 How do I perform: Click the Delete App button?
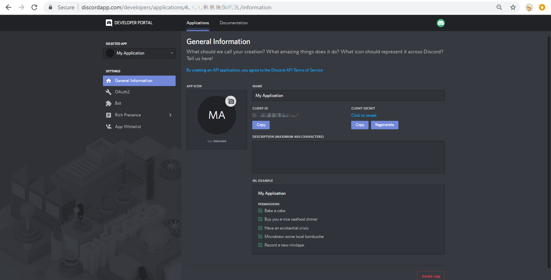431,276
